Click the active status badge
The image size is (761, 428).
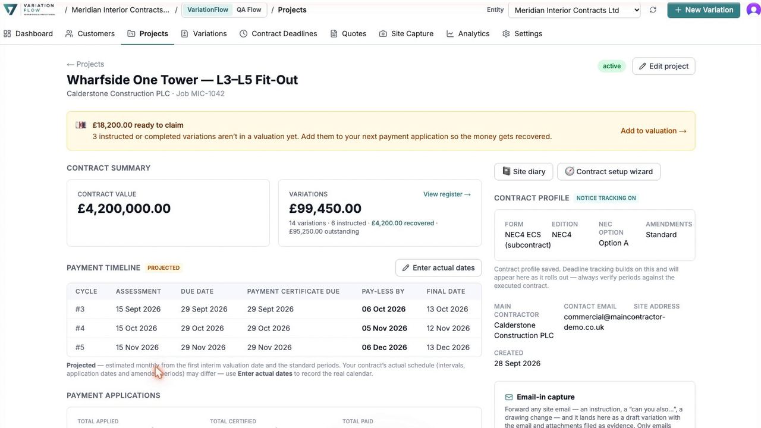click(x=612, y=66)
